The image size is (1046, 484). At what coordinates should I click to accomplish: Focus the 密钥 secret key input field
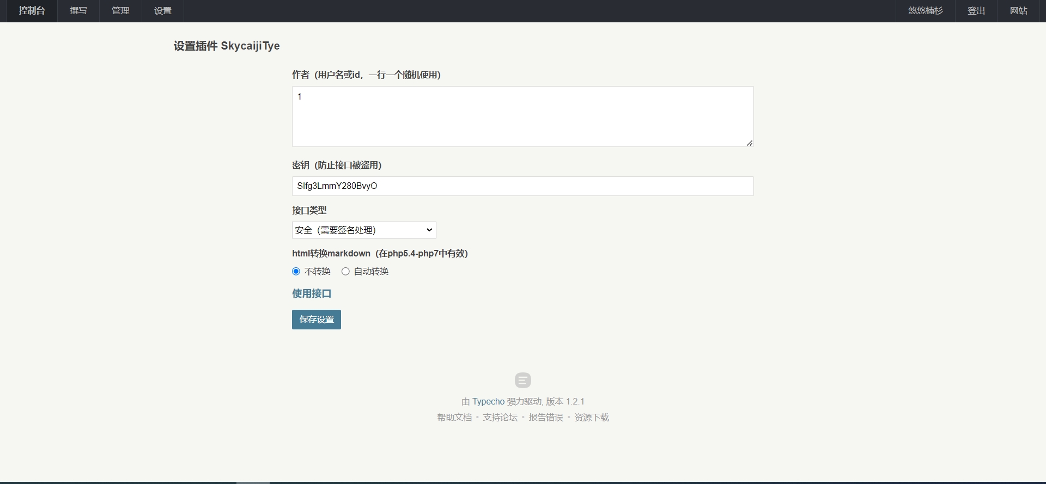[x=522, y=186]
